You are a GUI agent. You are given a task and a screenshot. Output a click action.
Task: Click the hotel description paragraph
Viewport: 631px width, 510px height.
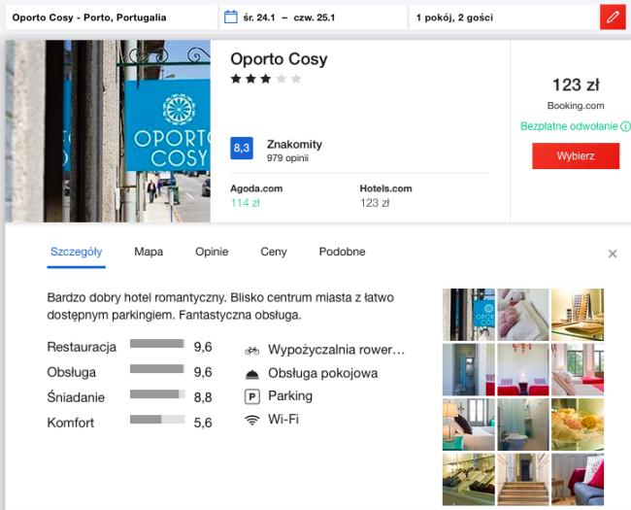[220, 306]
